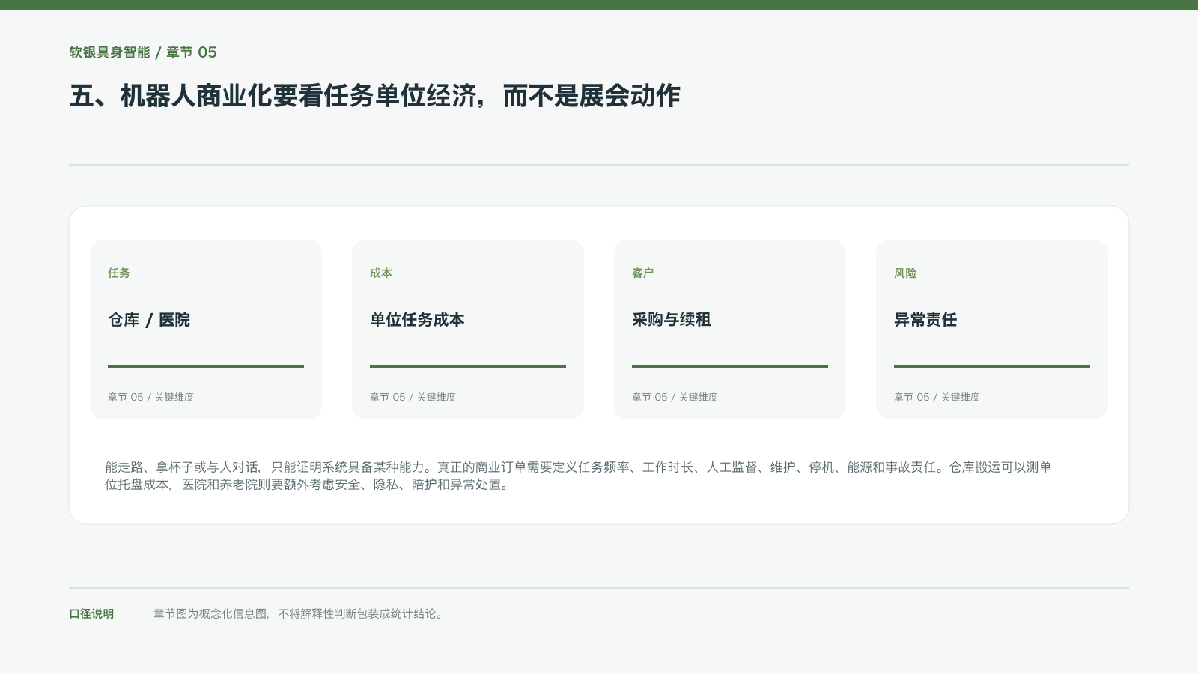Click "章节 05 / 关键维度" under 采购与续租
Image resolution: width=1198 pixels, height=674 pixels.
pos(675,397)
